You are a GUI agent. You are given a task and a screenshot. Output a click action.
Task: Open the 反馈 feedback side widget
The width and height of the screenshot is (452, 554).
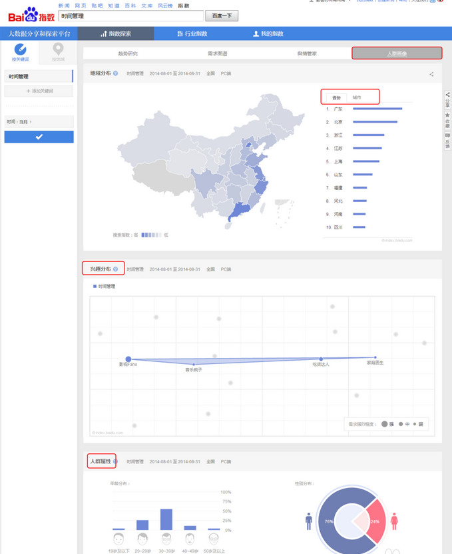[447, 140]
